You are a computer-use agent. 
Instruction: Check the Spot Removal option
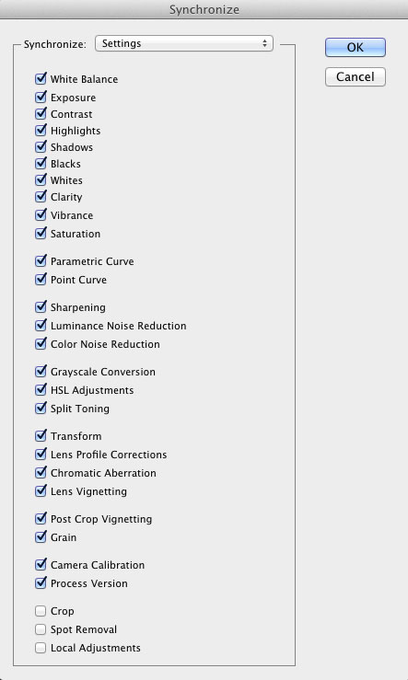coord(41,629)
